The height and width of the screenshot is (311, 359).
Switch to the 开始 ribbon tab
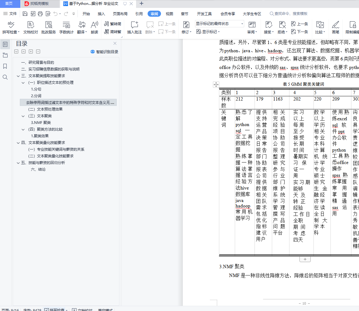(x=86, y=14)
